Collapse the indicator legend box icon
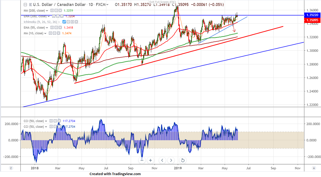The image size is (321, 177). point(25,5)
